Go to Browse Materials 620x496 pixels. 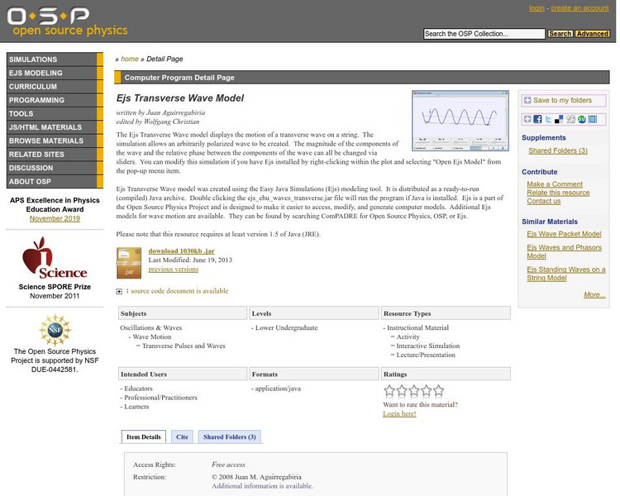click(55, 141)
